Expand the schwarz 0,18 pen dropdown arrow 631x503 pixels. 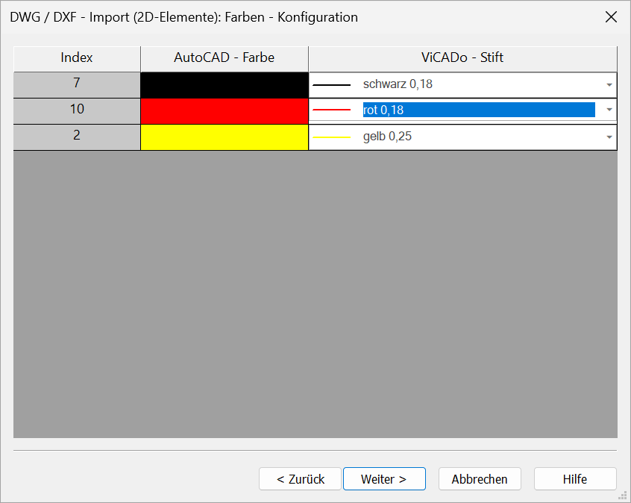(609, 84)
